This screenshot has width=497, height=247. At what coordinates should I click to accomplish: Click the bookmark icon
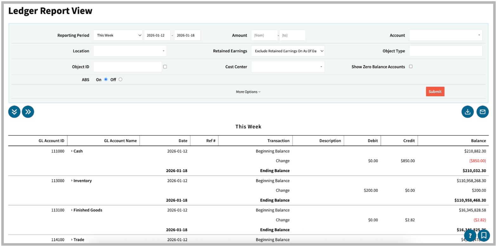coord(484,236)
